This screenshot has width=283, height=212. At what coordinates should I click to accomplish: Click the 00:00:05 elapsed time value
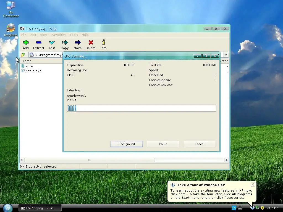coord(128,65)
